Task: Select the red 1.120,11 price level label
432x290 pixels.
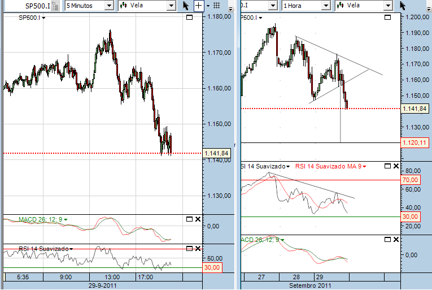Action: (x=414, y=143)
